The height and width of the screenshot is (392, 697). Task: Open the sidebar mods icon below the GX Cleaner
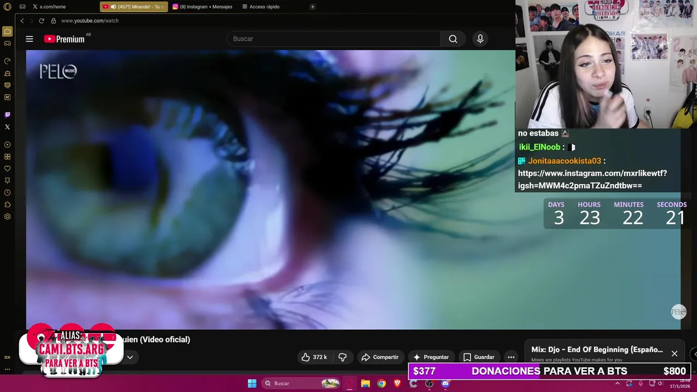(x=7, y=85)
